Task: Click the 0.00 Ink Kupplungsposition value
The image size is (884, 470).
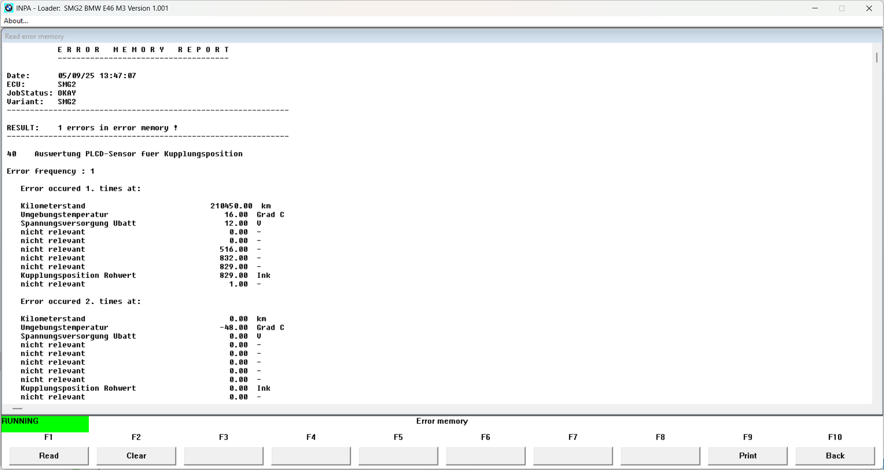Action: pyautogui.click(x=250, y=389)
